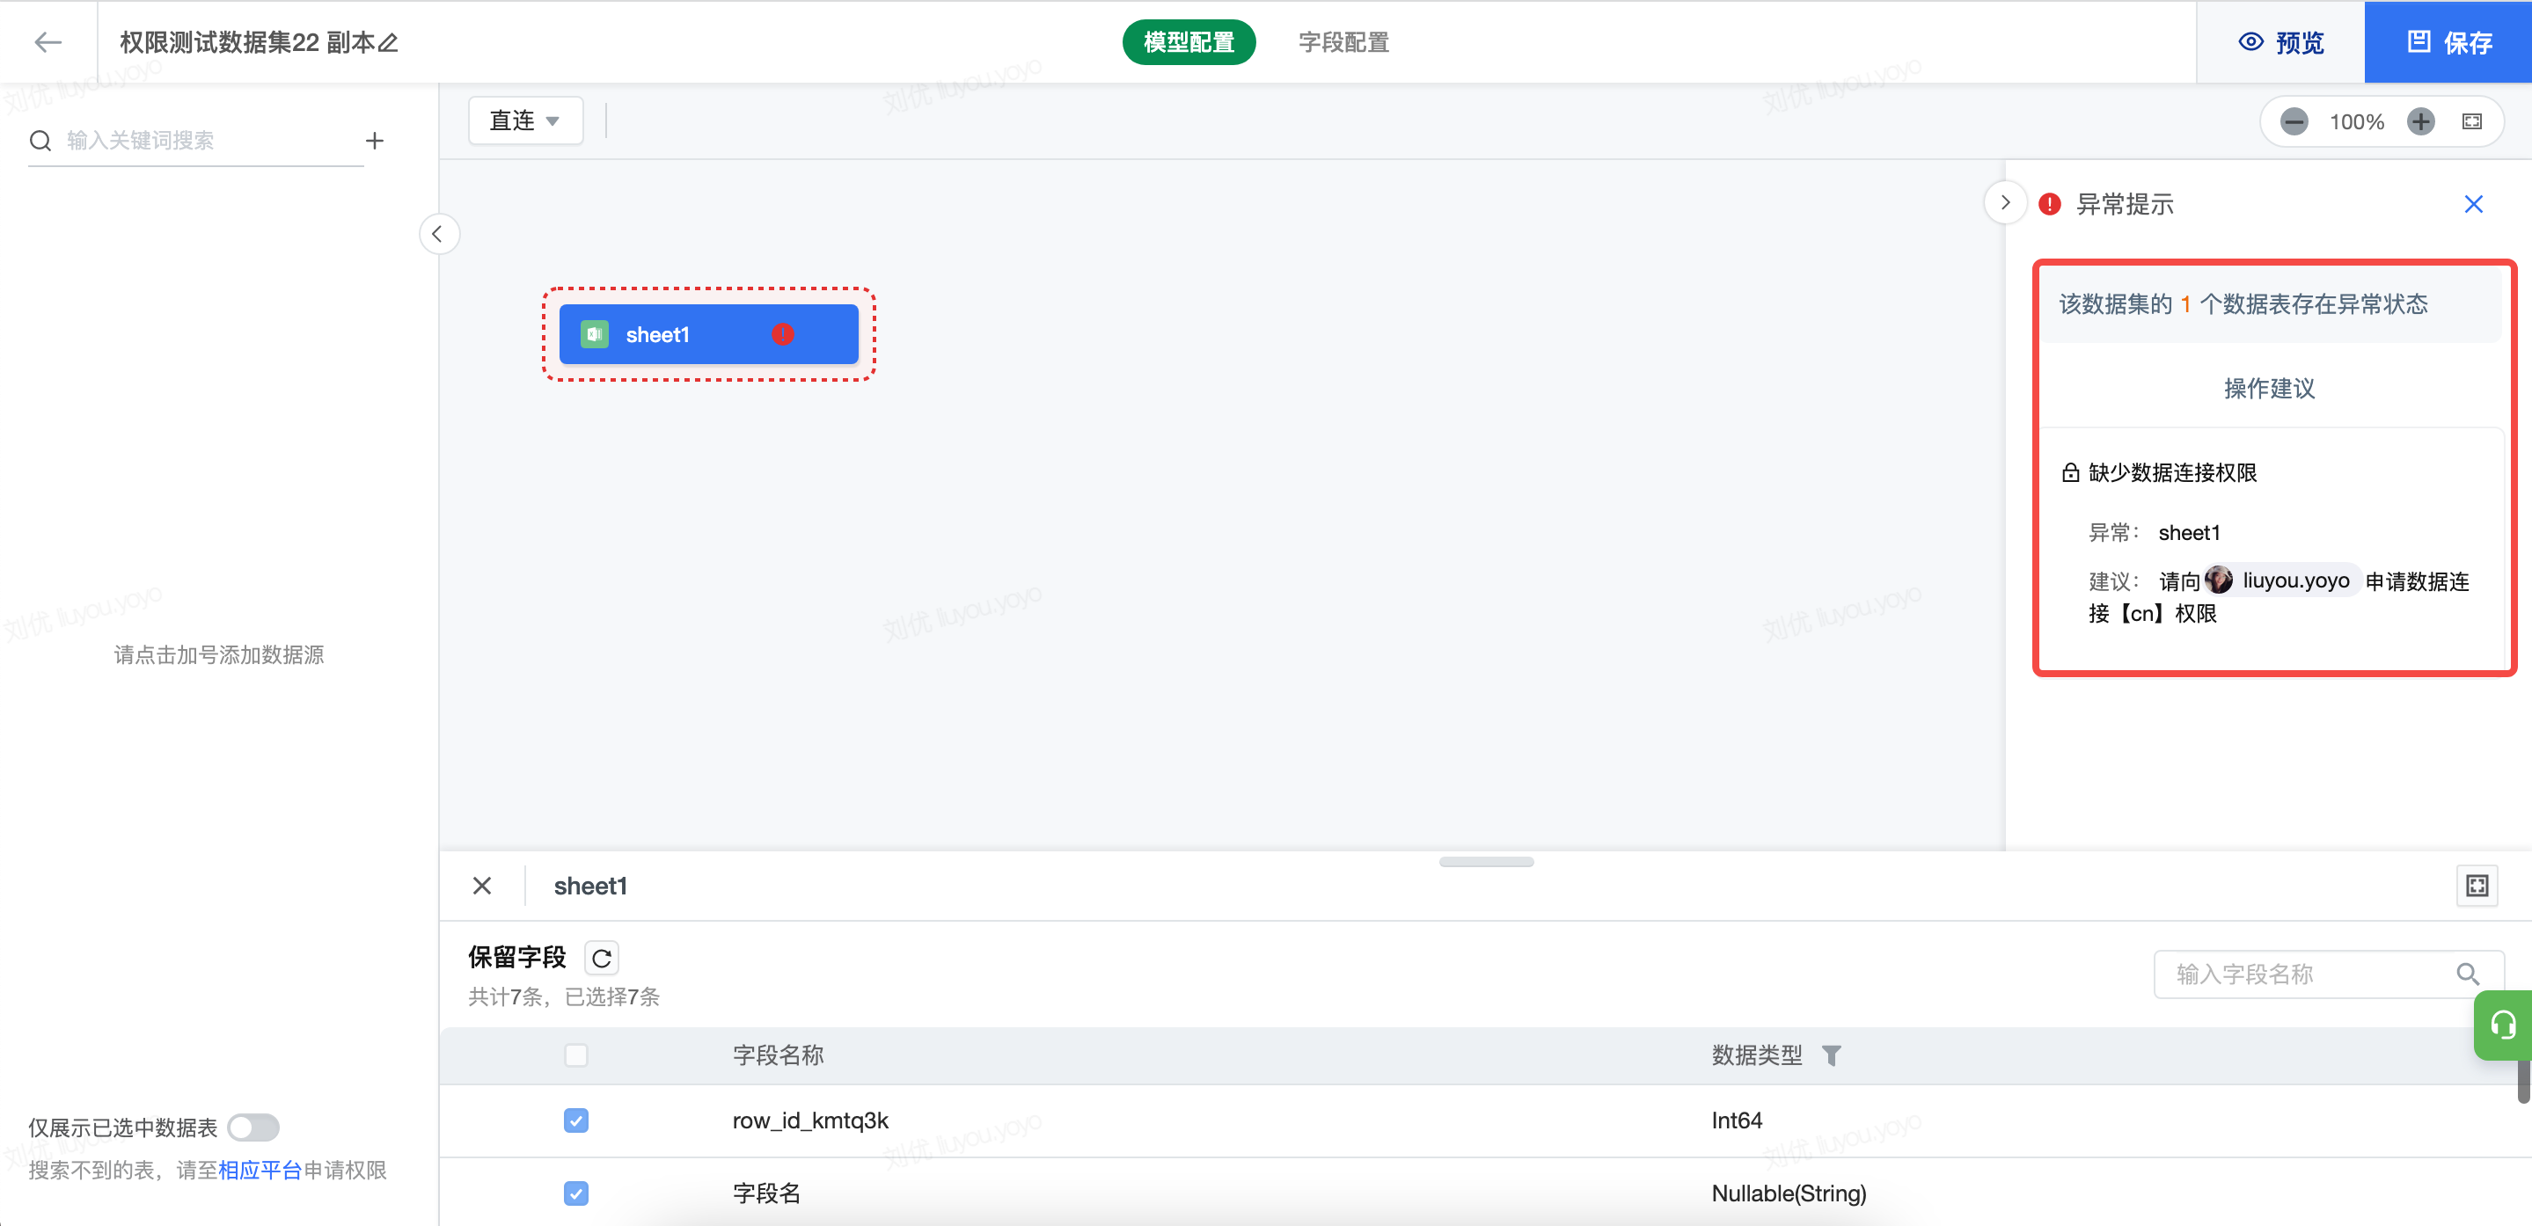Click the plus icon to add data source

[375, 141]
